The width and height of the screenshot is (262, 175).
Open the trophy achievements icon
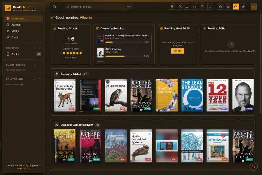202,7
